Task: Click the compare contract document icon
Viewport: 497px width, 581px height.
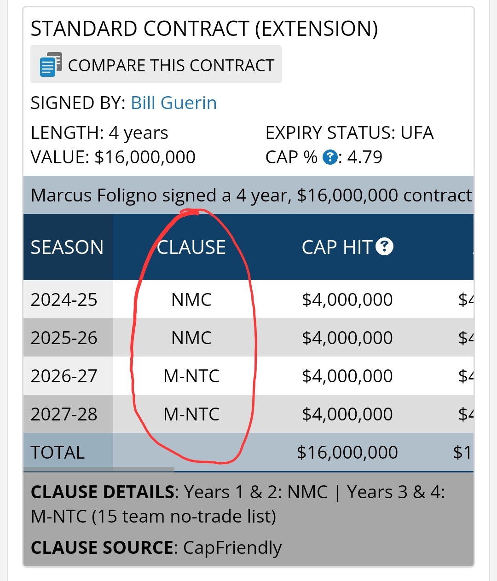Action: pyautogui.click(x=51, y=64)
